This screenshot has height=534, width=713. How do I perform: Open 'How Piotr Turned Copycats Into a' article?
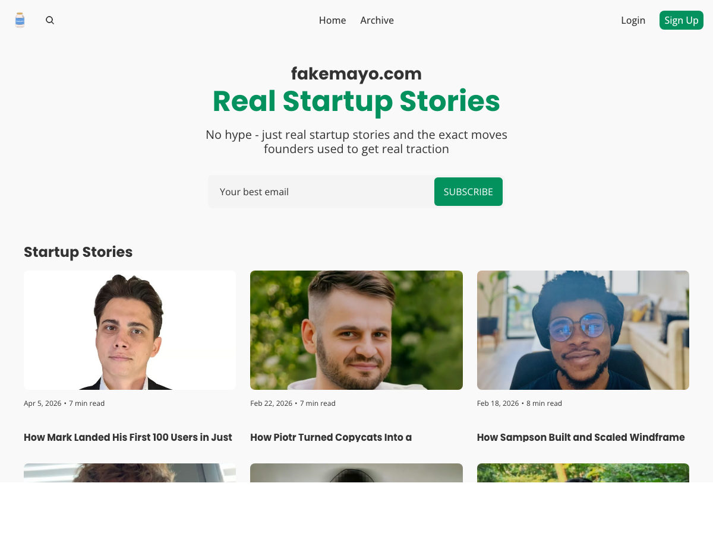[x=331, y=437]
